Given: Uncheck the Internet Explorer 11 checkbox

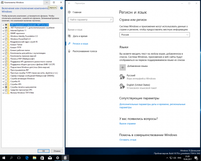Looking at the screenshot, I should point(6,31).
